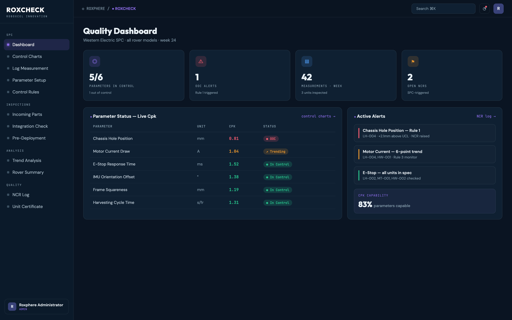Click the Cpk value 1.19

point(234,190)
